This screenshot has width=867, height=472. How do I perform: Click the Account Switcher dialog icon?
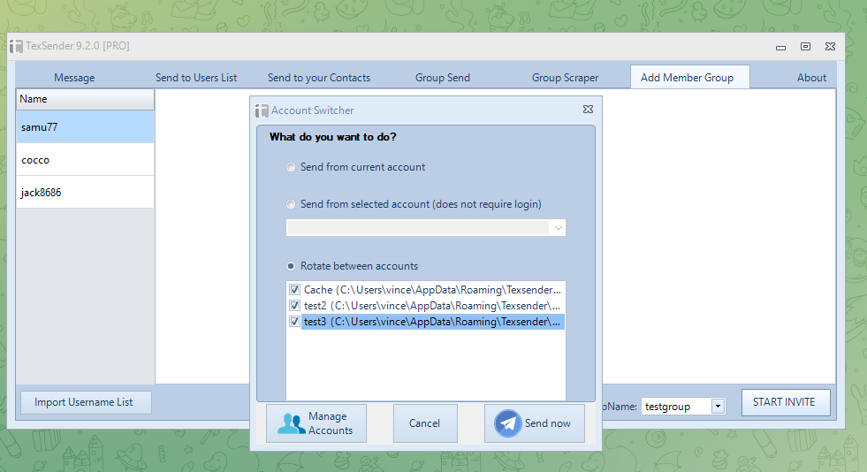[262, 110]
